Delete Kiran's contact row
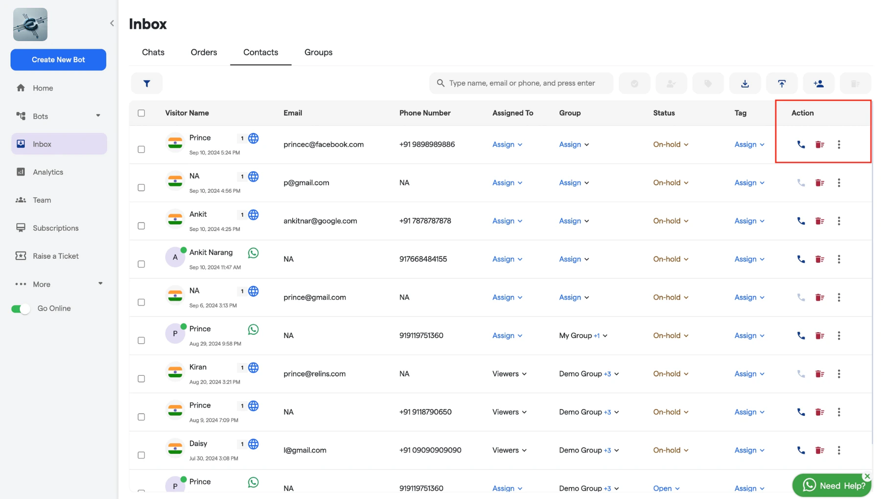 point(819,374)
